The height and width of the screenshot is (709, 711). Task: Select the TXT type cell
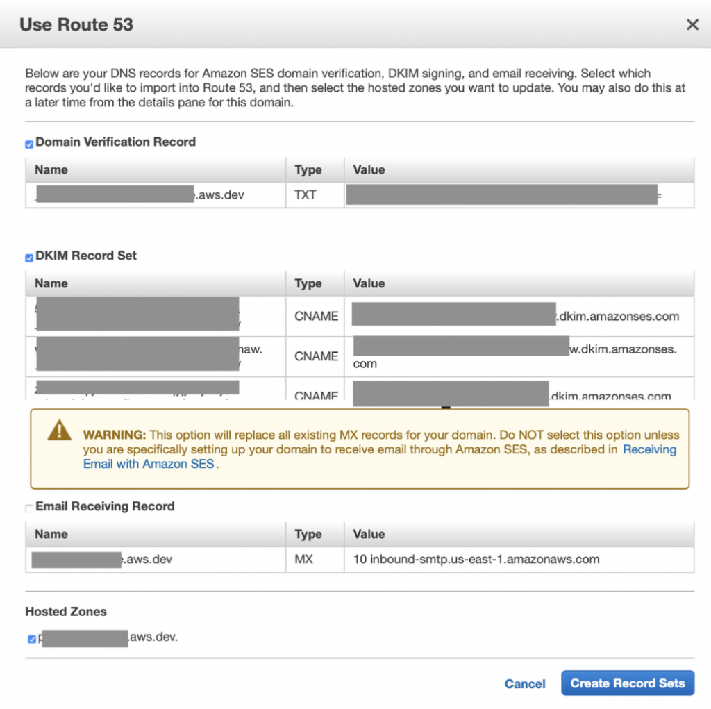(x=306, y=195)
